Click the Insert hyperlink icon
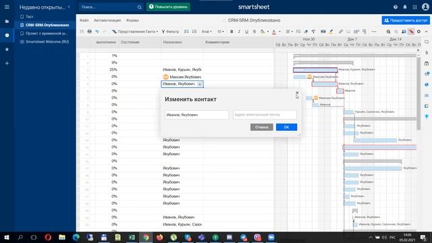The image size is (432, 243). (x=341, y=32)
